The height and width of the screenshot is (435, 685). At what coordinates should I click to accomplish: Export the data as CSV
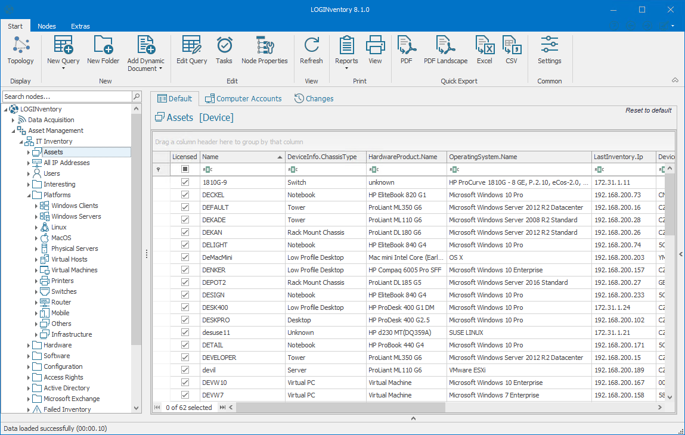(512, 50)
